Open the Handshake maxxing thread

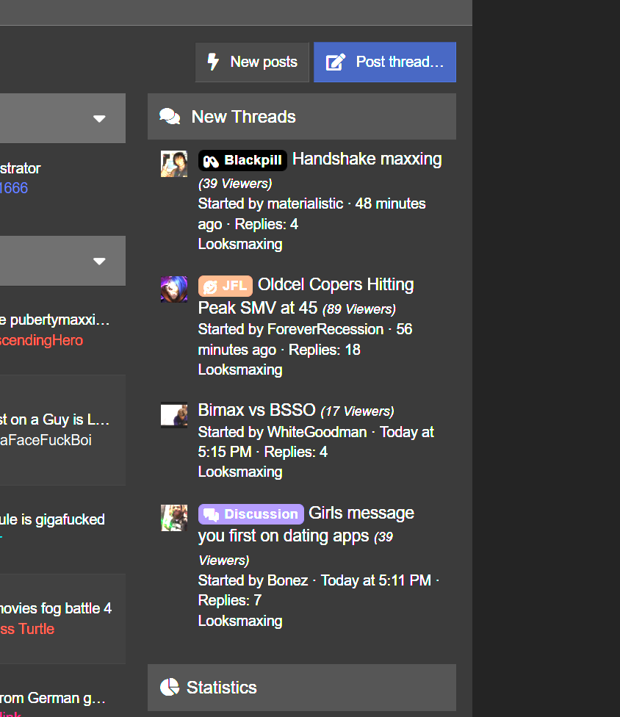[367, 159]
